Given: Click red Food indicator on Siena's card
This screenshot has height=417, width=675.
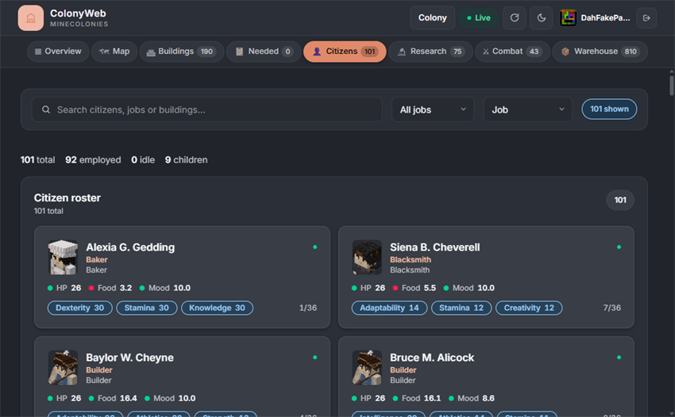Looking at the screenshot, I should coord(395,288).
